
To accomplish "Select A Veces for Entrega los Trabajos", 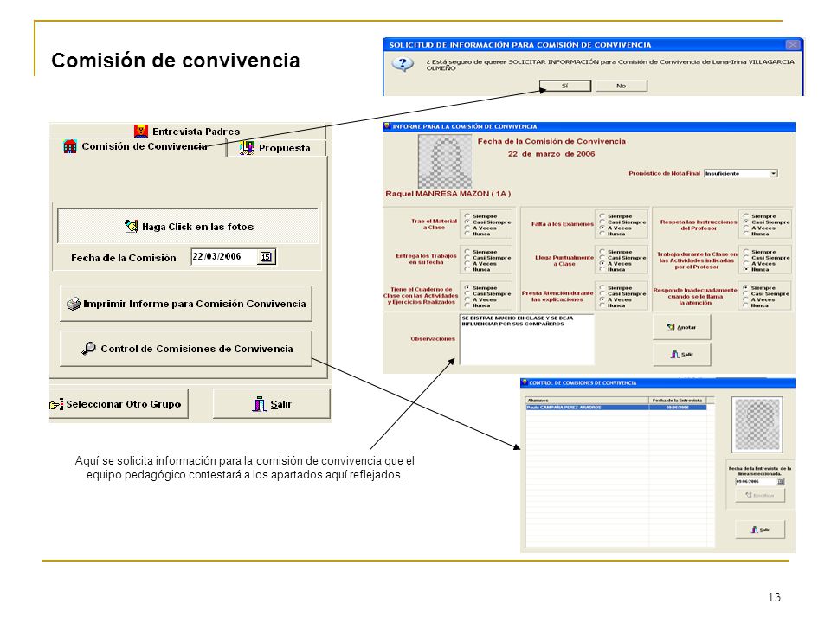I will click(x=467, y=263).
